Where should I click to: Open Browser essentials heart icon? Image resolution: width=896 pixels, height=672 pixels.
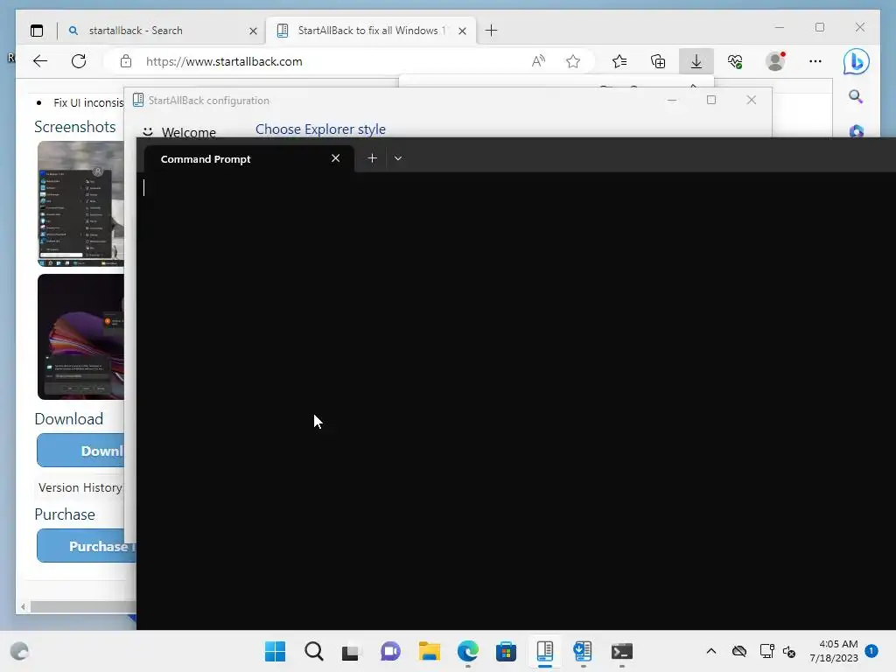click(735, 61)
